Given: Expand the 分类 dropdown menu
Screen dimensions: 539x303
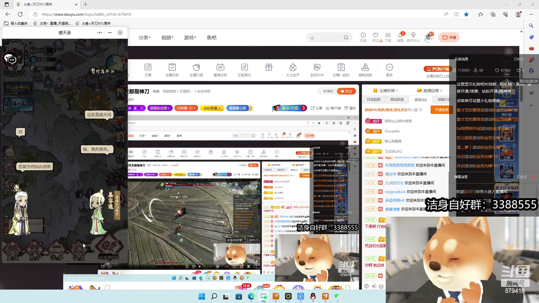Looking at the screenshot, I should tap(145, 38).
